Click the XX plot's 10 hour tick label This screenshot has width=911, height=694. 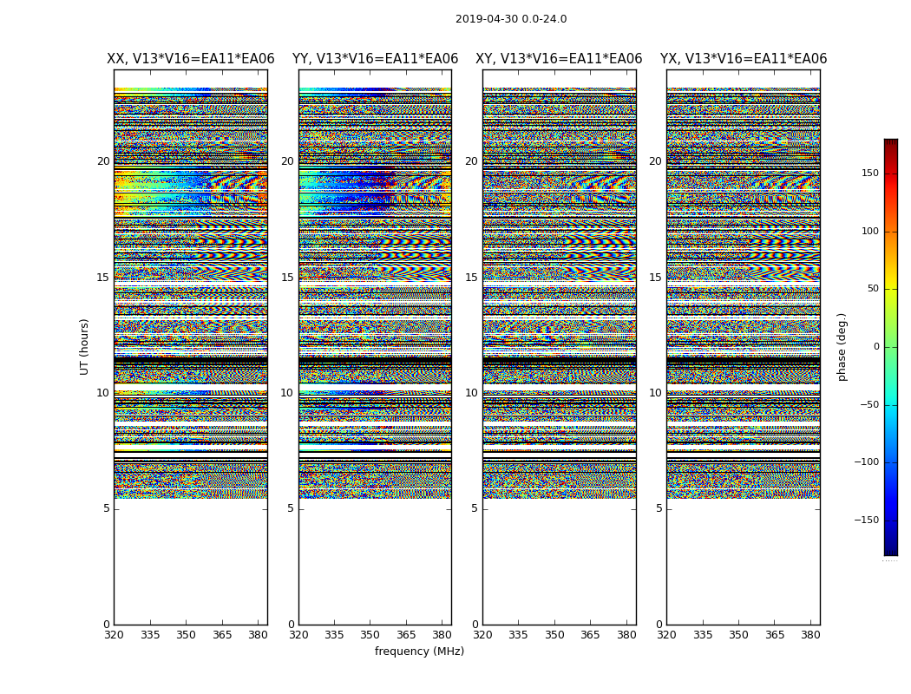point(103,393)
